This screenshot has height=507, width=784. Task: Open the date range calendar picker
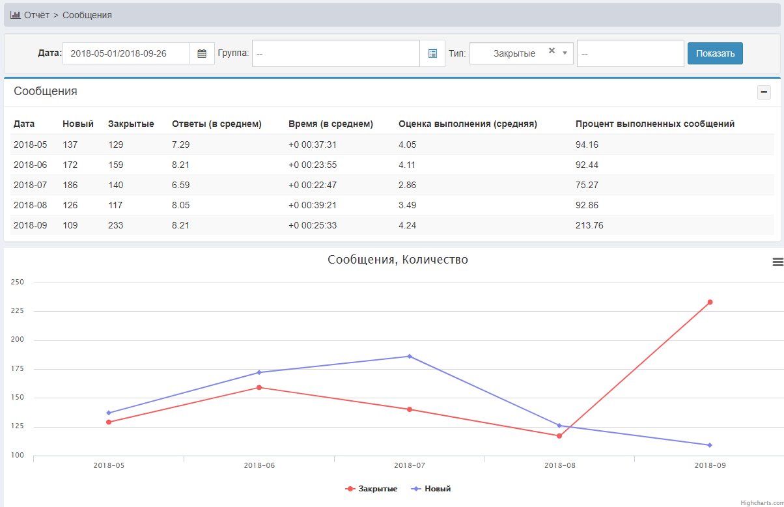click(x=202, y=53)
